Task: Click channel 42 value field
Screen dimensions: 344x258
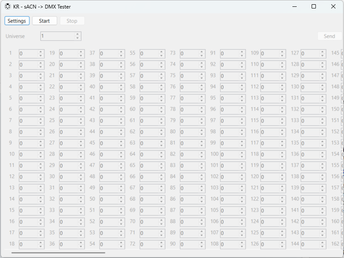Action: pyautogui.click(x=112, y=110)
